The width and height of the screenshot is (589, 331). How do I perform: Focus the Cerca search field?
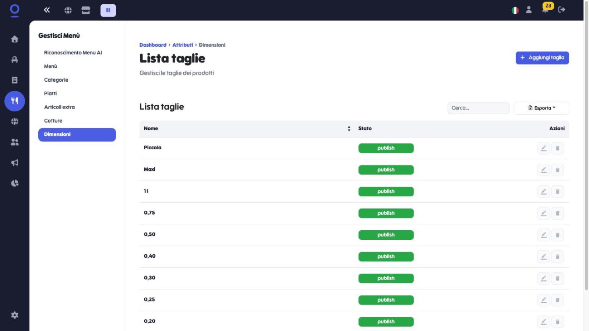point(478,108)
